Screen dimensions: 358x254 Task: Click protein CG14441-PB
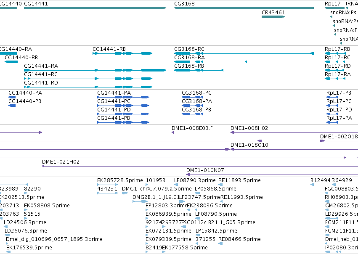[123, 122]
